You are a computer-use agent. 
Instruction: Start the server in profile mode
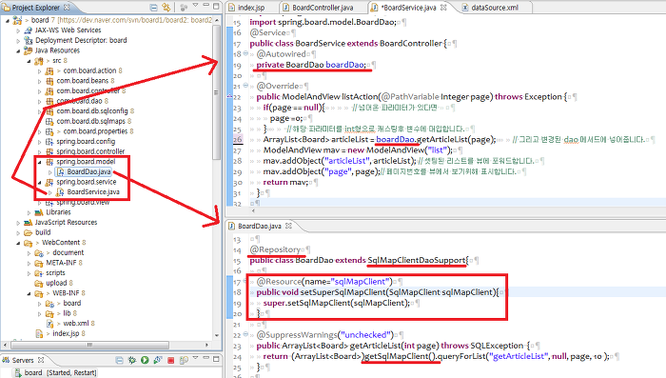[x=158, y=360]
